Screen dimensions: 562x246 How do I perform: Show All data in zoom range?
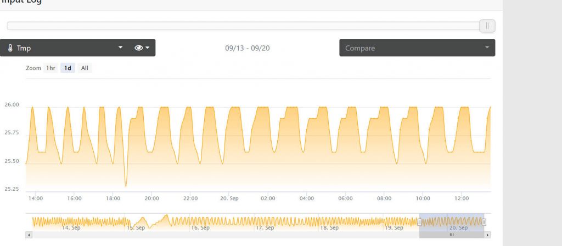click(85, 68)
